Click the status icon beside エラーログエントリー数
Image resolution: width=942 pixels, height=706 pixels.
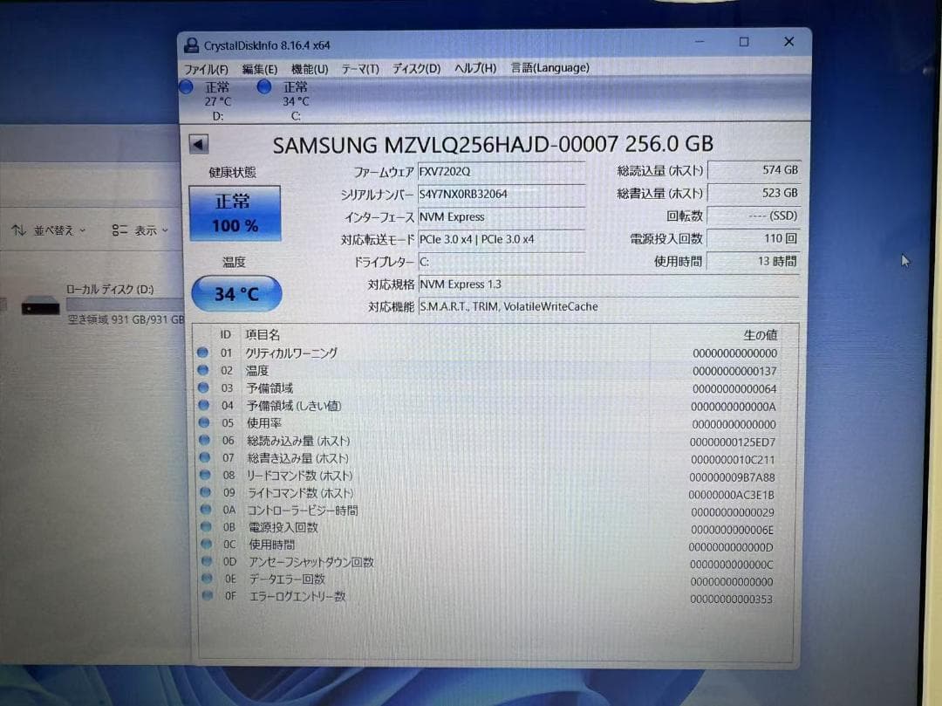206,596
